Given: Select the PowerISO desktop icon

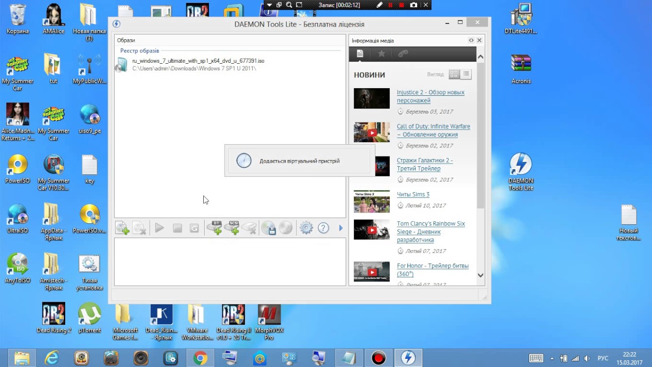Looking at the screenshot, I should click(x=17, y=169).
